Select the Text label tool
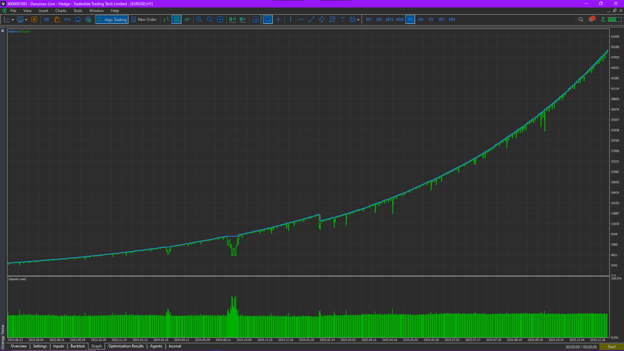 click(343, 19)
